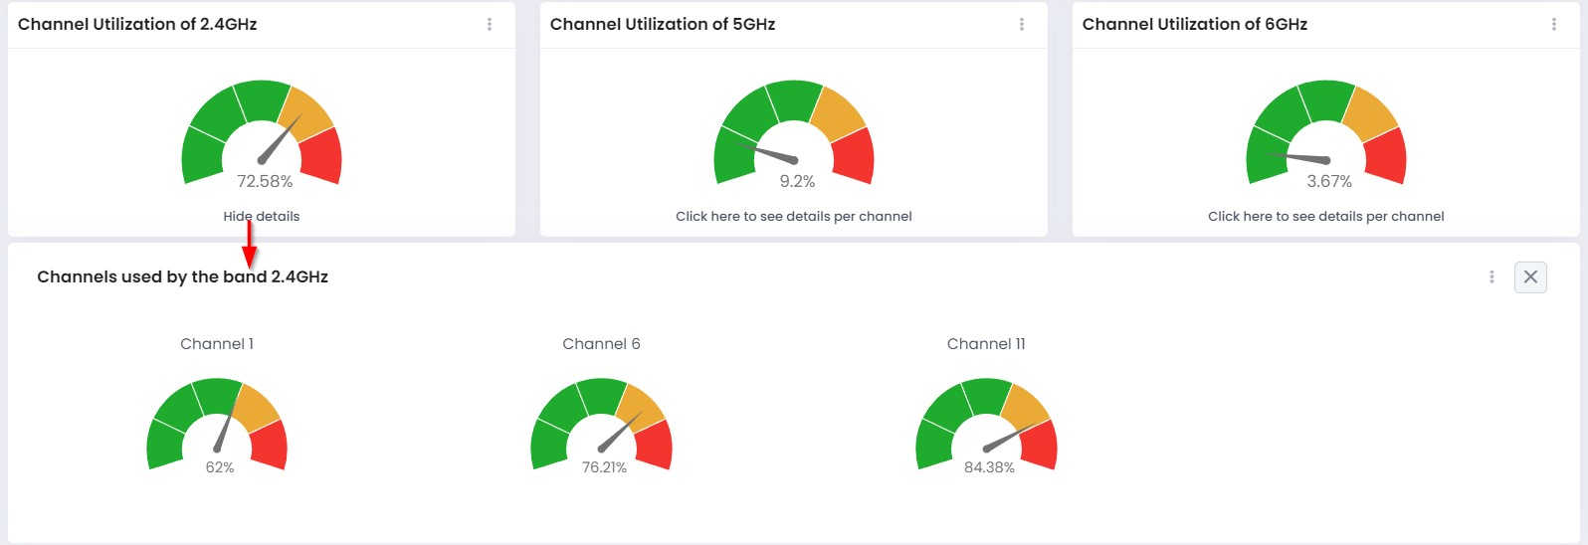The height and width of the screenshot is (545, 1588).
Task: Click the 2.4GHz utilization gauge
Action: click(x=262, y=132)
